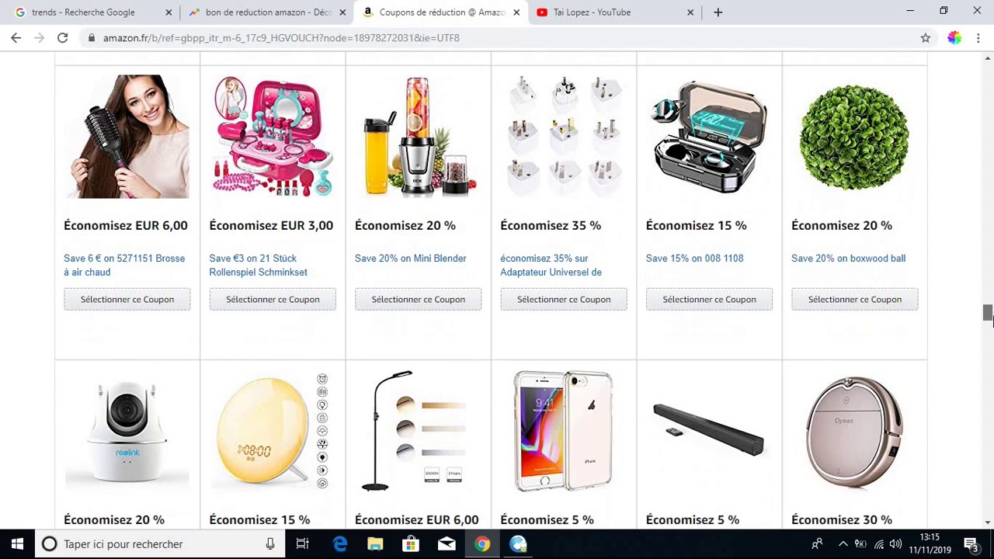
Task: Open the Mail app in the taskbar
Action: [447, 543]
